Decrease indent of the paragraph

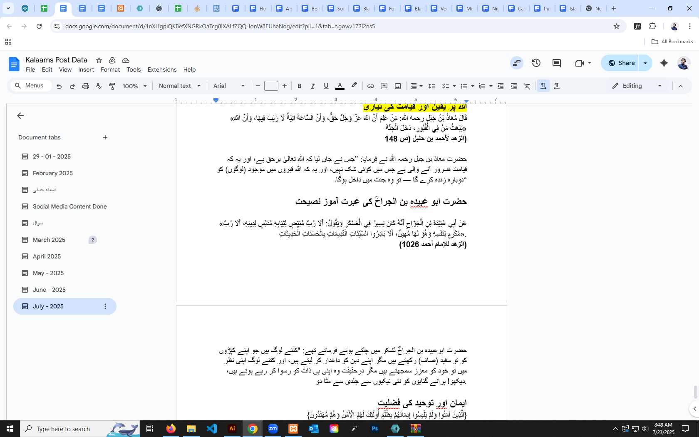point(501,86)
